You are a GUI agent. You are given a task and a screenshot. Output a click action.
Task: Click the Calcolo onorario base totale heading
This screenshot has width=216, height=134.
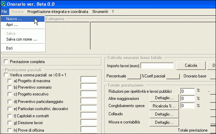click(135, 58)
